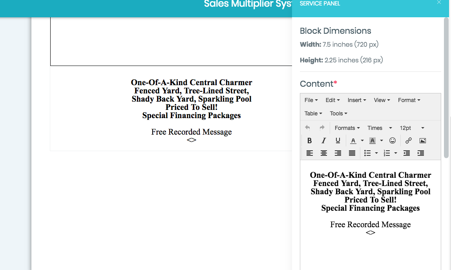Viewport: 451px width, 270px height.
Task: Click the Free Recorded Message text in editor
Action: coord(370,224)
